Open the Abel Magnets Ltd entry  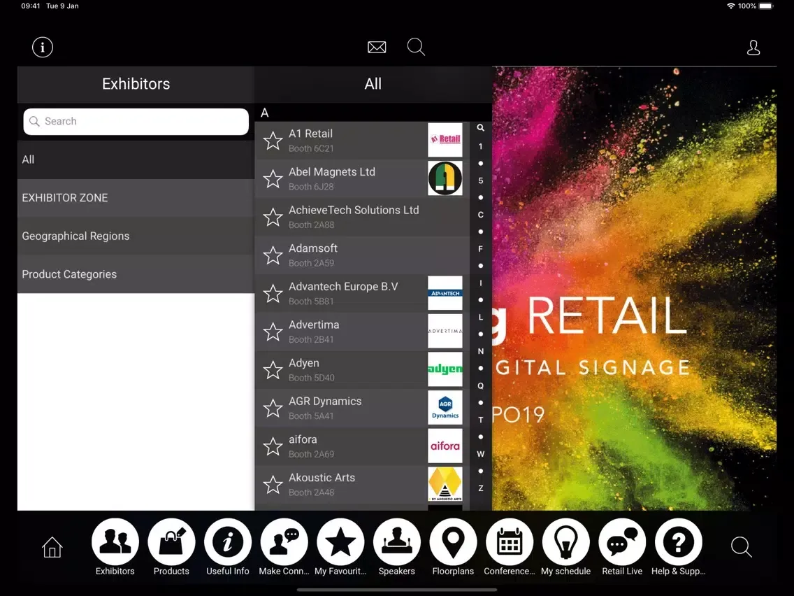(x=362, y=179)
